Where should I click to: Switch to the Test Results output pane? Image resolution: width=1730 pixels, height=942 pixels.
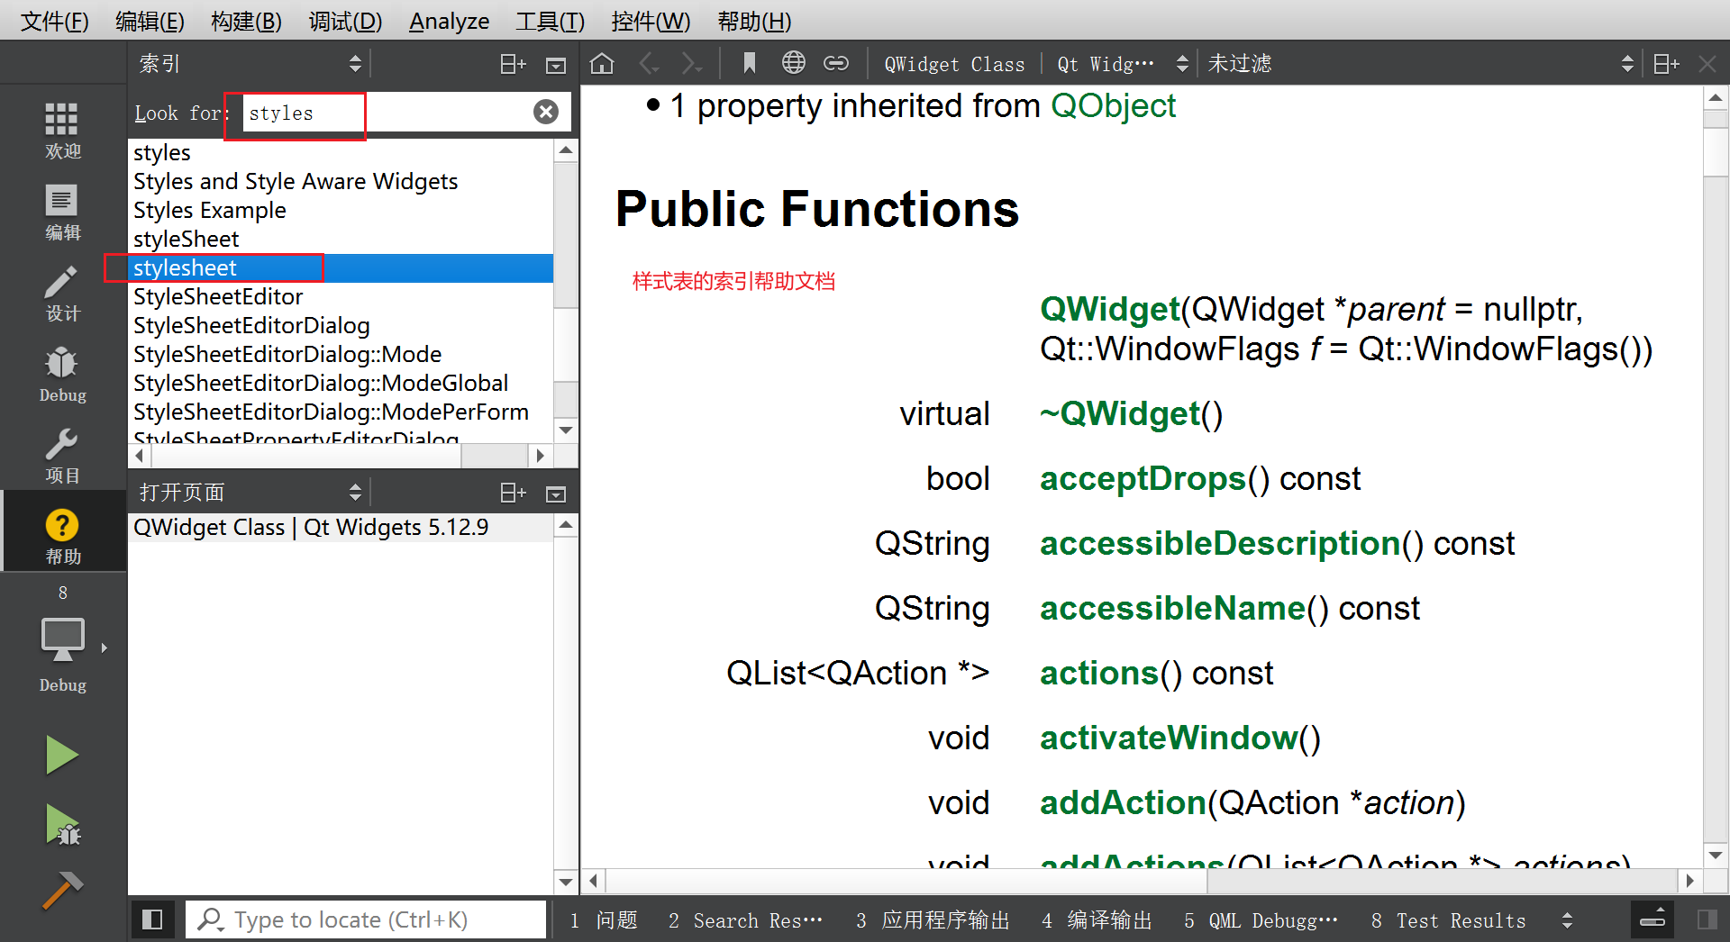coord(1460,919)
